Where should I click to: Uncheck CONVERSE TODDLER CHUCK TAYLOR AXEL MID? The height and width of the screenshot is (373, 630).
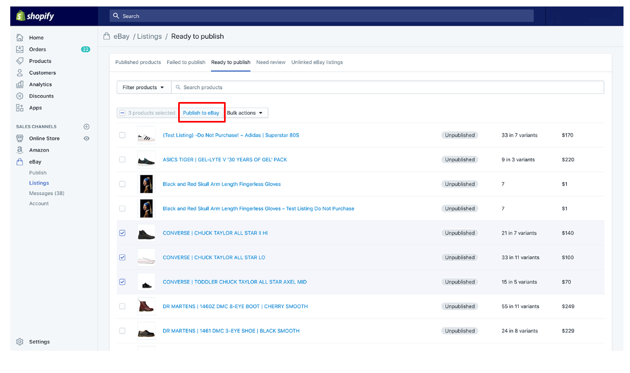click(x=122, y=282)
